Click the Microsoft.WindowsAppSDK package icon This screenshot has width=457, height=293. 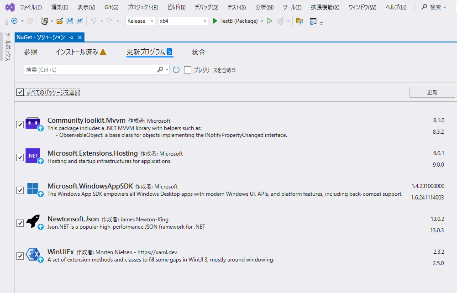point(33,189)
